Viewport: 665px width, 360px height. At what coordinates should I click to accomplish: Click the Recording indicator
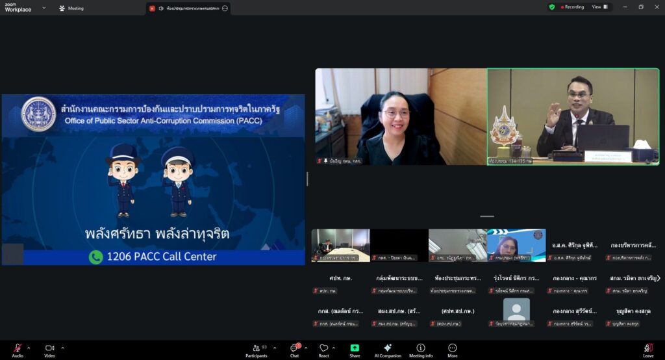coord(571,7)
